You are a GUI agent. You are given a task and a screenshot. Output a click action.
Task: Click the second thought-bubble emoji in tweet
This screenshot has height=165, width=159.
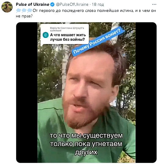pos(24,11)
